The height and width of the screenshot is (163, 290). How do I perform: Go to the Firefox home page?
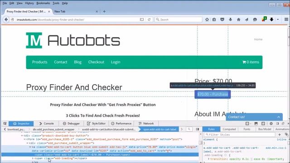pos(239,19)
